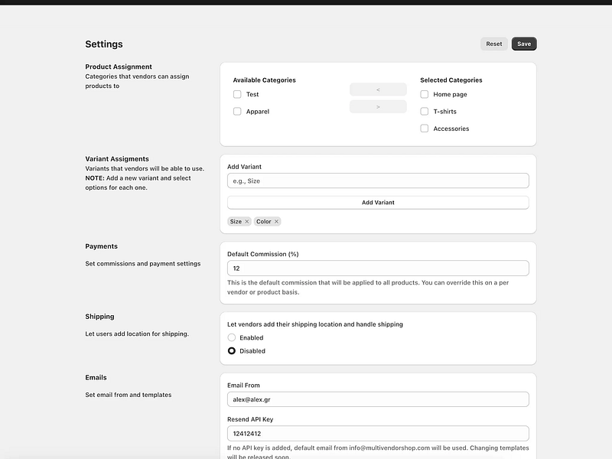
Task: Select the T-shirts checkbox
Action: click(x=425, y=112)
